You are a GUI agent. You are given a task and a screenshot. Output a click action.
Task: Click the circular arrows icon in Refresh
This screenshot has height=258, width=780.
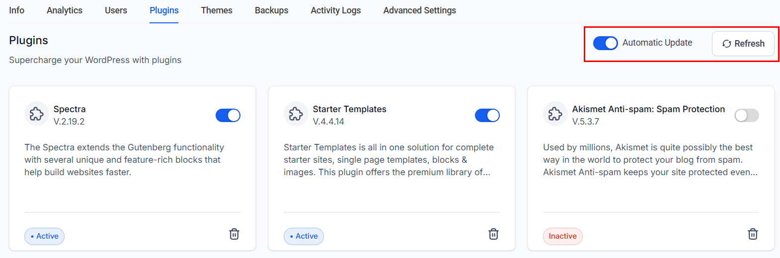pos(726,44)
